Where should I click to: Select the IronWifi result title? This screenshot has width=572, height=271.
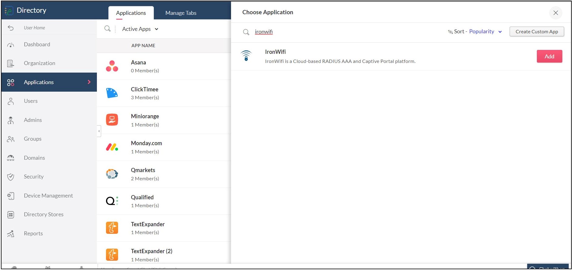point(275,52)
